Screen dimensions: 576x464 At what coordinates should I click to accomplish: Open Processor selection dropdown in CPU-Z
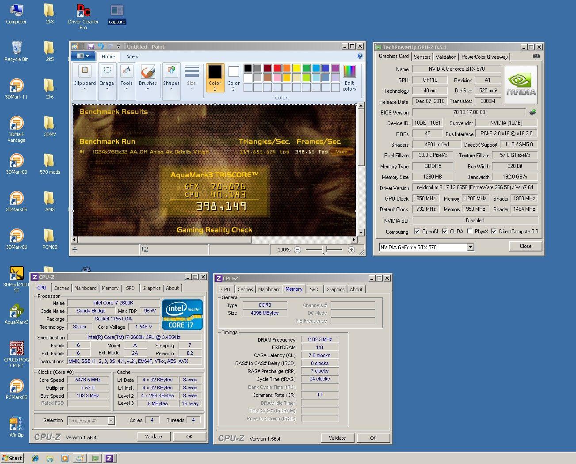(111, 421)
